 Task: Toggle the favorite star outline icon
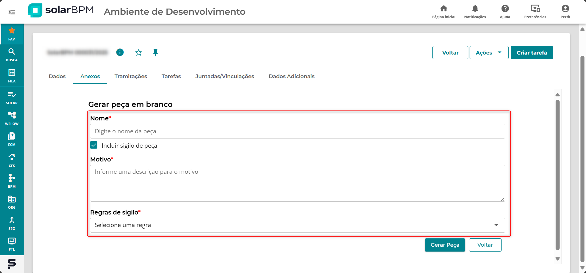(x=139, y=52)
